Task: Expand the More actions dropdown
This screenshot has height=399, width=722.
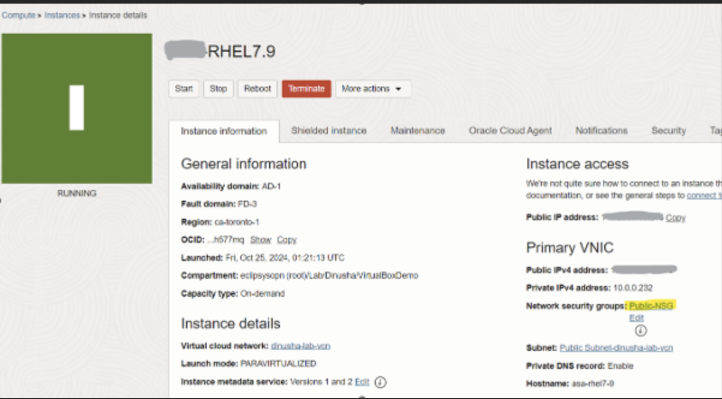Action: [373, 88]
